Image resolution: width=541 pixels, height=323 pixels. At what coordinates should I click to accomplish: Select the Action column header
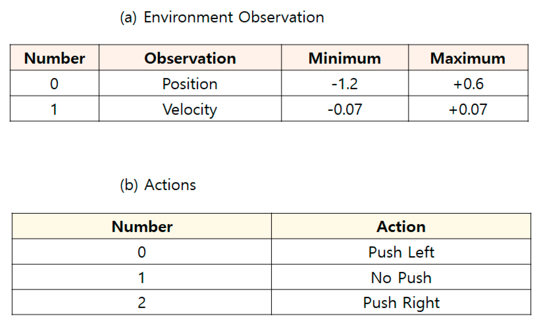pyautogui.click(x=401, y=226)
